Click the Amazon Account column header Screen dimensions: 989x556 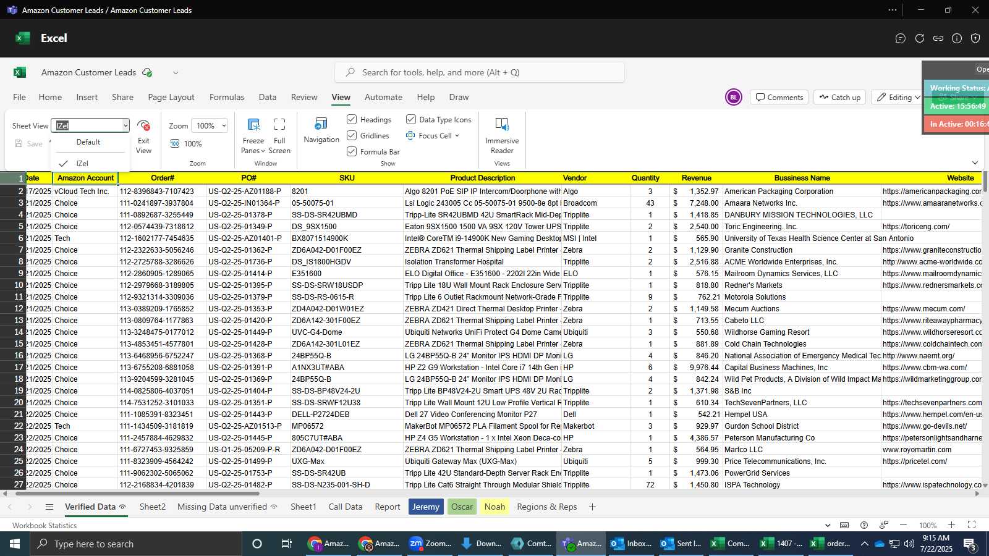(85, 178)
